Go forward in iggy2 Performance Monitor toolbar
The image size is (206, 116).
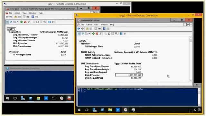click(x=82, y=29)
